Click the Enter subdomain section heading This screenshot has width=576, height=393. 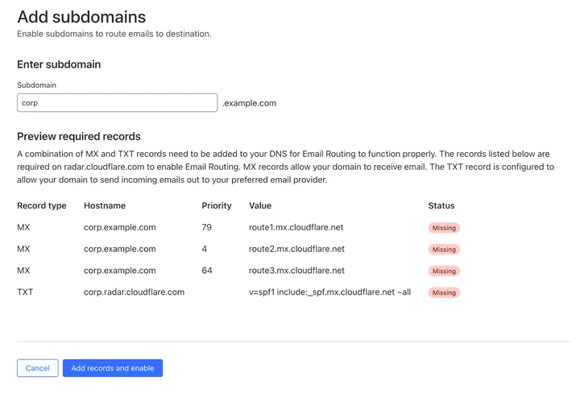pyautogui.click(x=59, y=64)
